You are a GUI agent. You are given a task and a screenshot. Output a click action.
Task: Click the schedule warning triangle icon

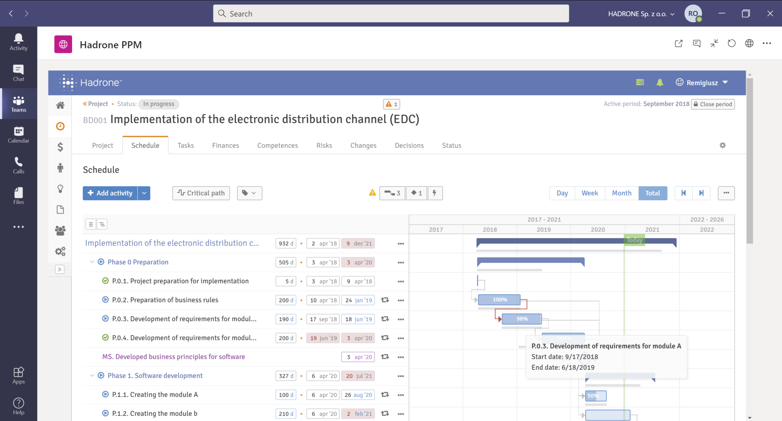[x=372, y=193]
